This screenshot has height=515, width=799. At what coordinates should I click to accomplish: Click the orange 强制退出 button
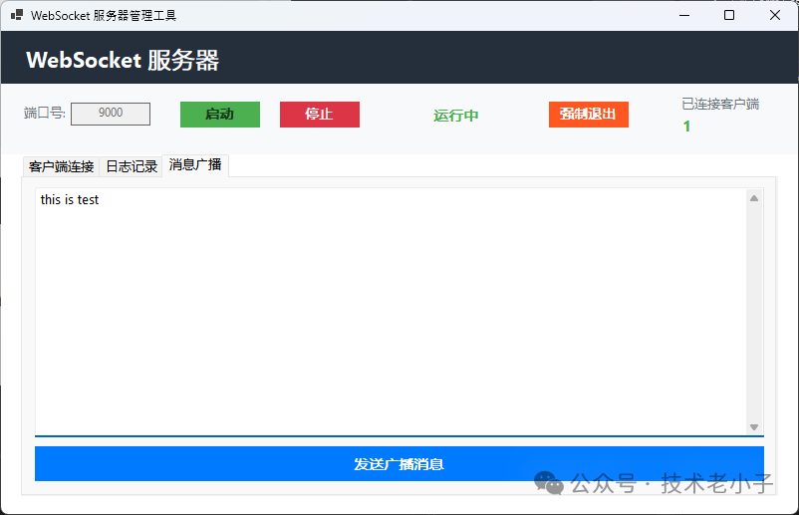point(588,114)
